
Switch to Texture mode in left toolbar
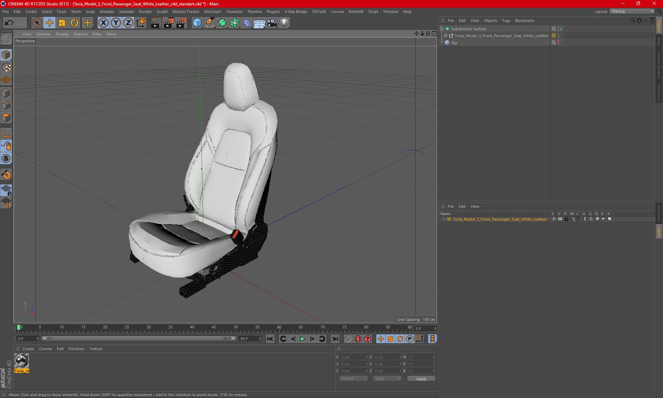6,67
